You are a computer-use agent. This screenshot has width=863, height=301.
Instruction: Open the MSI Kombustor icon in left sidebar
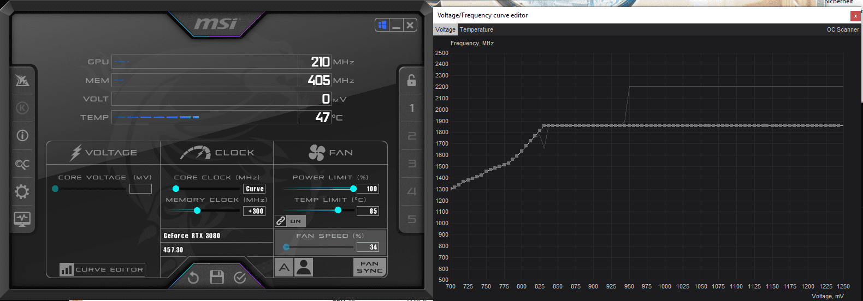(22, 81)
